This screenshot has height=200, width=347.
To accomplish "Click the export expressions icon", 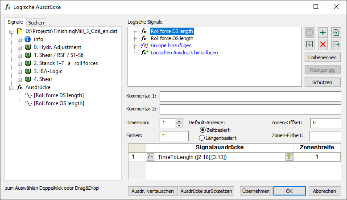I will (336, 44).
